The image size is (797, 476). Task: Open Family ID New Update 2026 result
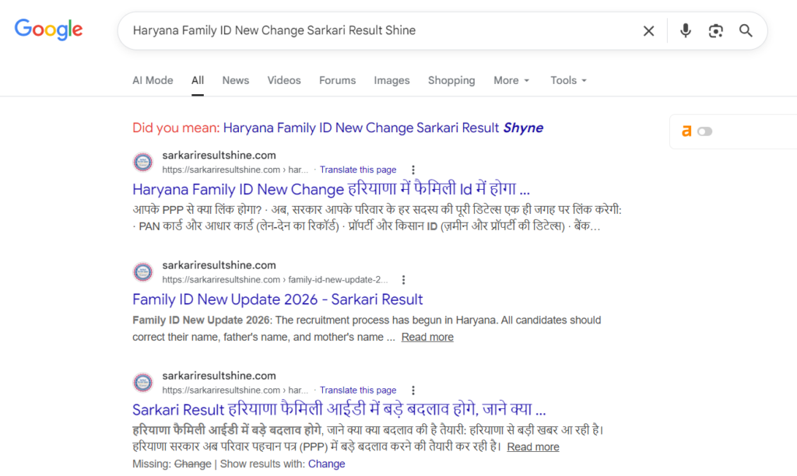click(278, 299)
